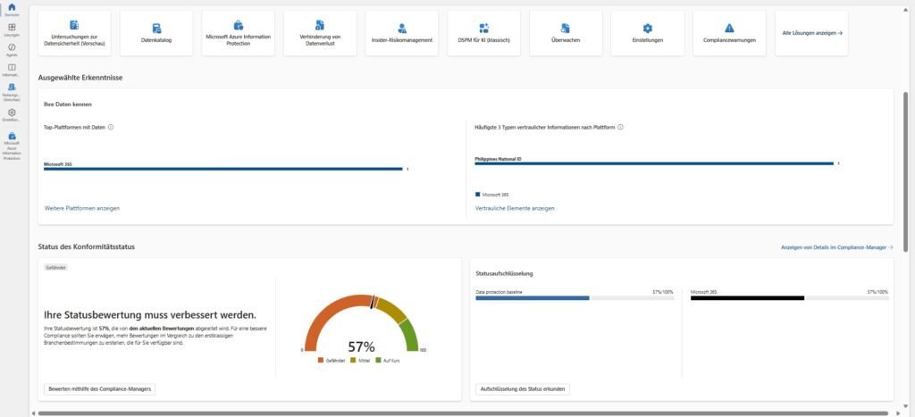Click info icon beside Häufigste 3 Typen heading
Screen dimensions: 915x417
pos(620,128)
